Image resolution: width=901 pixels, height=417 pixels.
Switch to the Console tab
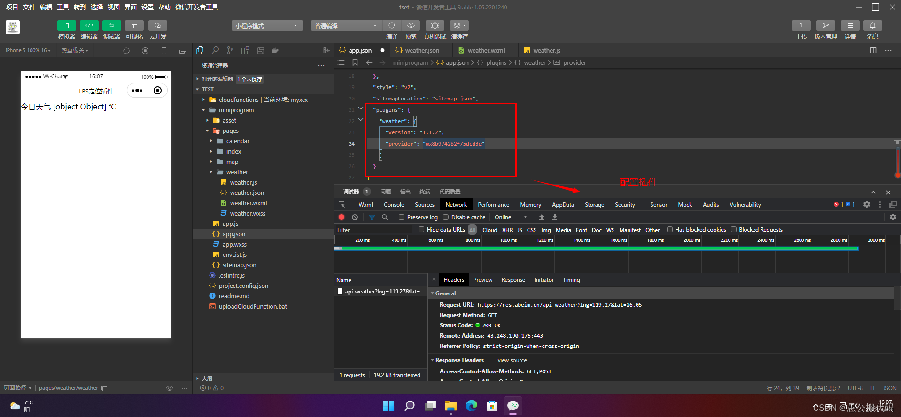394,205
